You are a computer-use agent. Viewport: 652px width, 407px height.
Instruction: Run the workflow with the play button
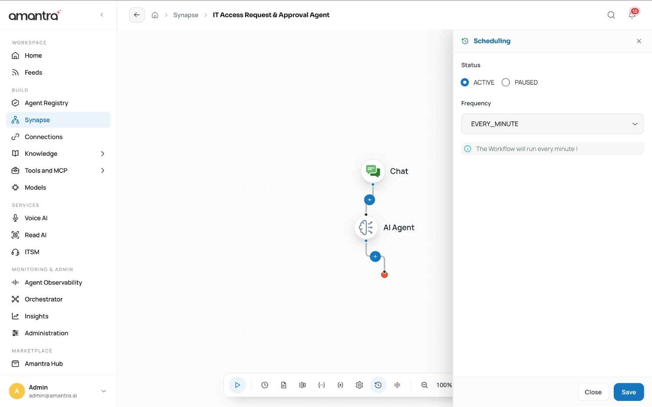[x=237, y=385]
